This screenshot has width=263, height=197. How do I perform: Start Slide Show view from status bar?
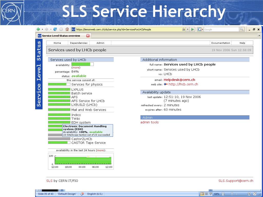211,194
